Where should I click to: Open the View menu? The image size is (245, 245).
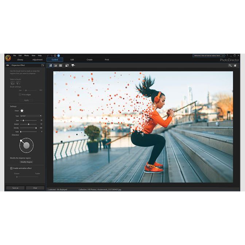34,56
